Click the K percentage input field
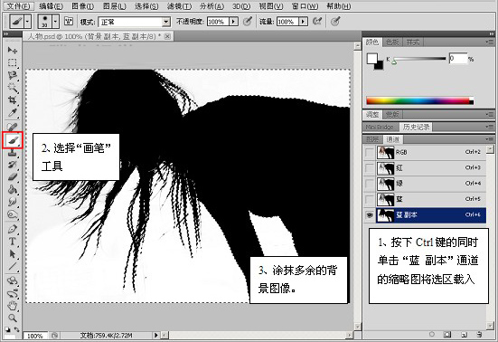 [458, 59]
